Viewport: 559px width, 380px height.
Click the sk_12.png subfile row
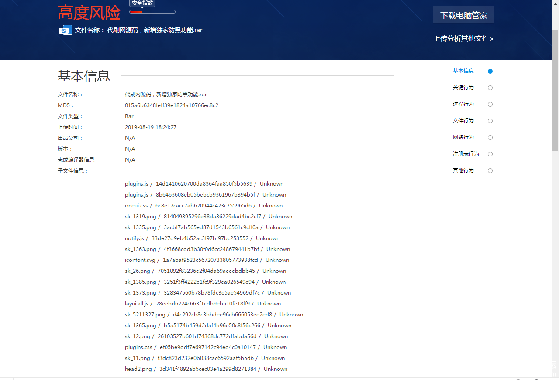[x=207, y=336]
